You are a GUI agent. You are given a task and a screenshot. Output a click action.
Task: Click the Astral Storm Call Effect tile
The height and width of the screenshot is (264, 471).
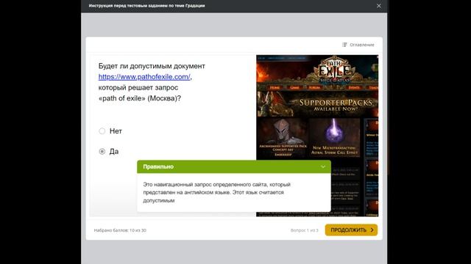[x=334, y=137]
